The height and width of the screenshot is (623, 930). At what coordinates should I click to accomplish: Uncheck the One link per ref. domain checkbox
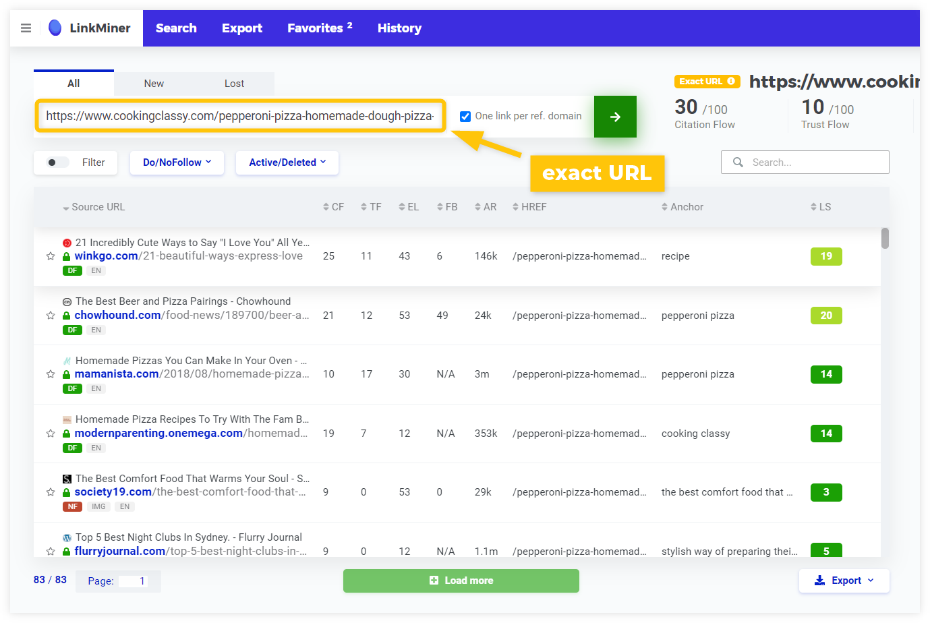coord(465,116)
